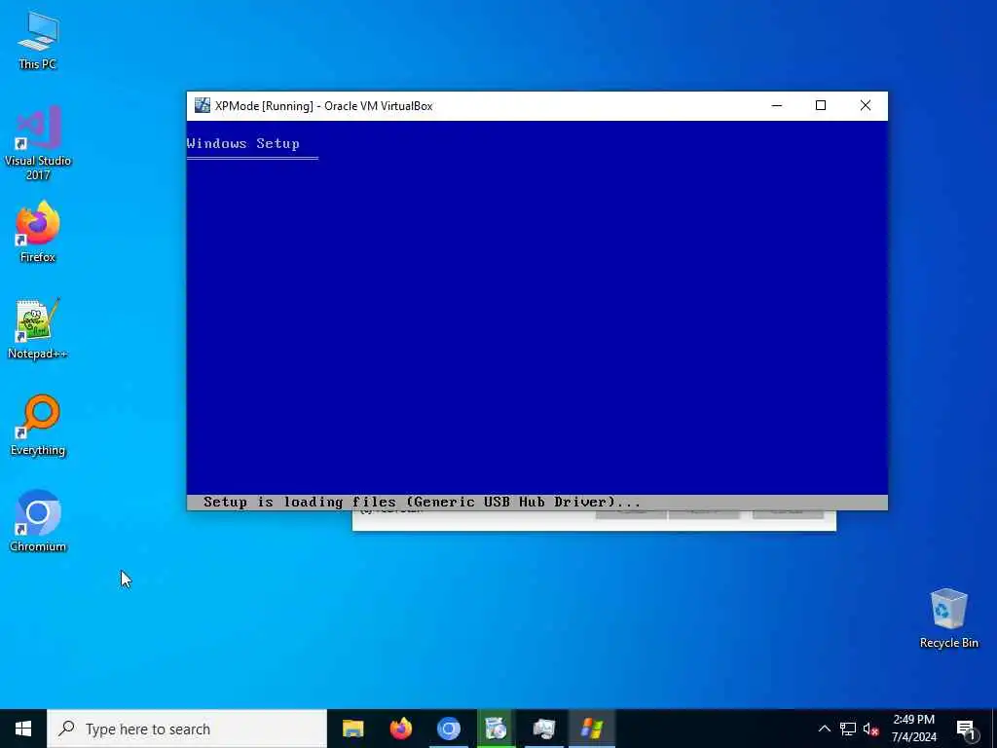Screen dimensions: 997x748
Task: Open the muted volume tray icon
Action: point(870,729)
